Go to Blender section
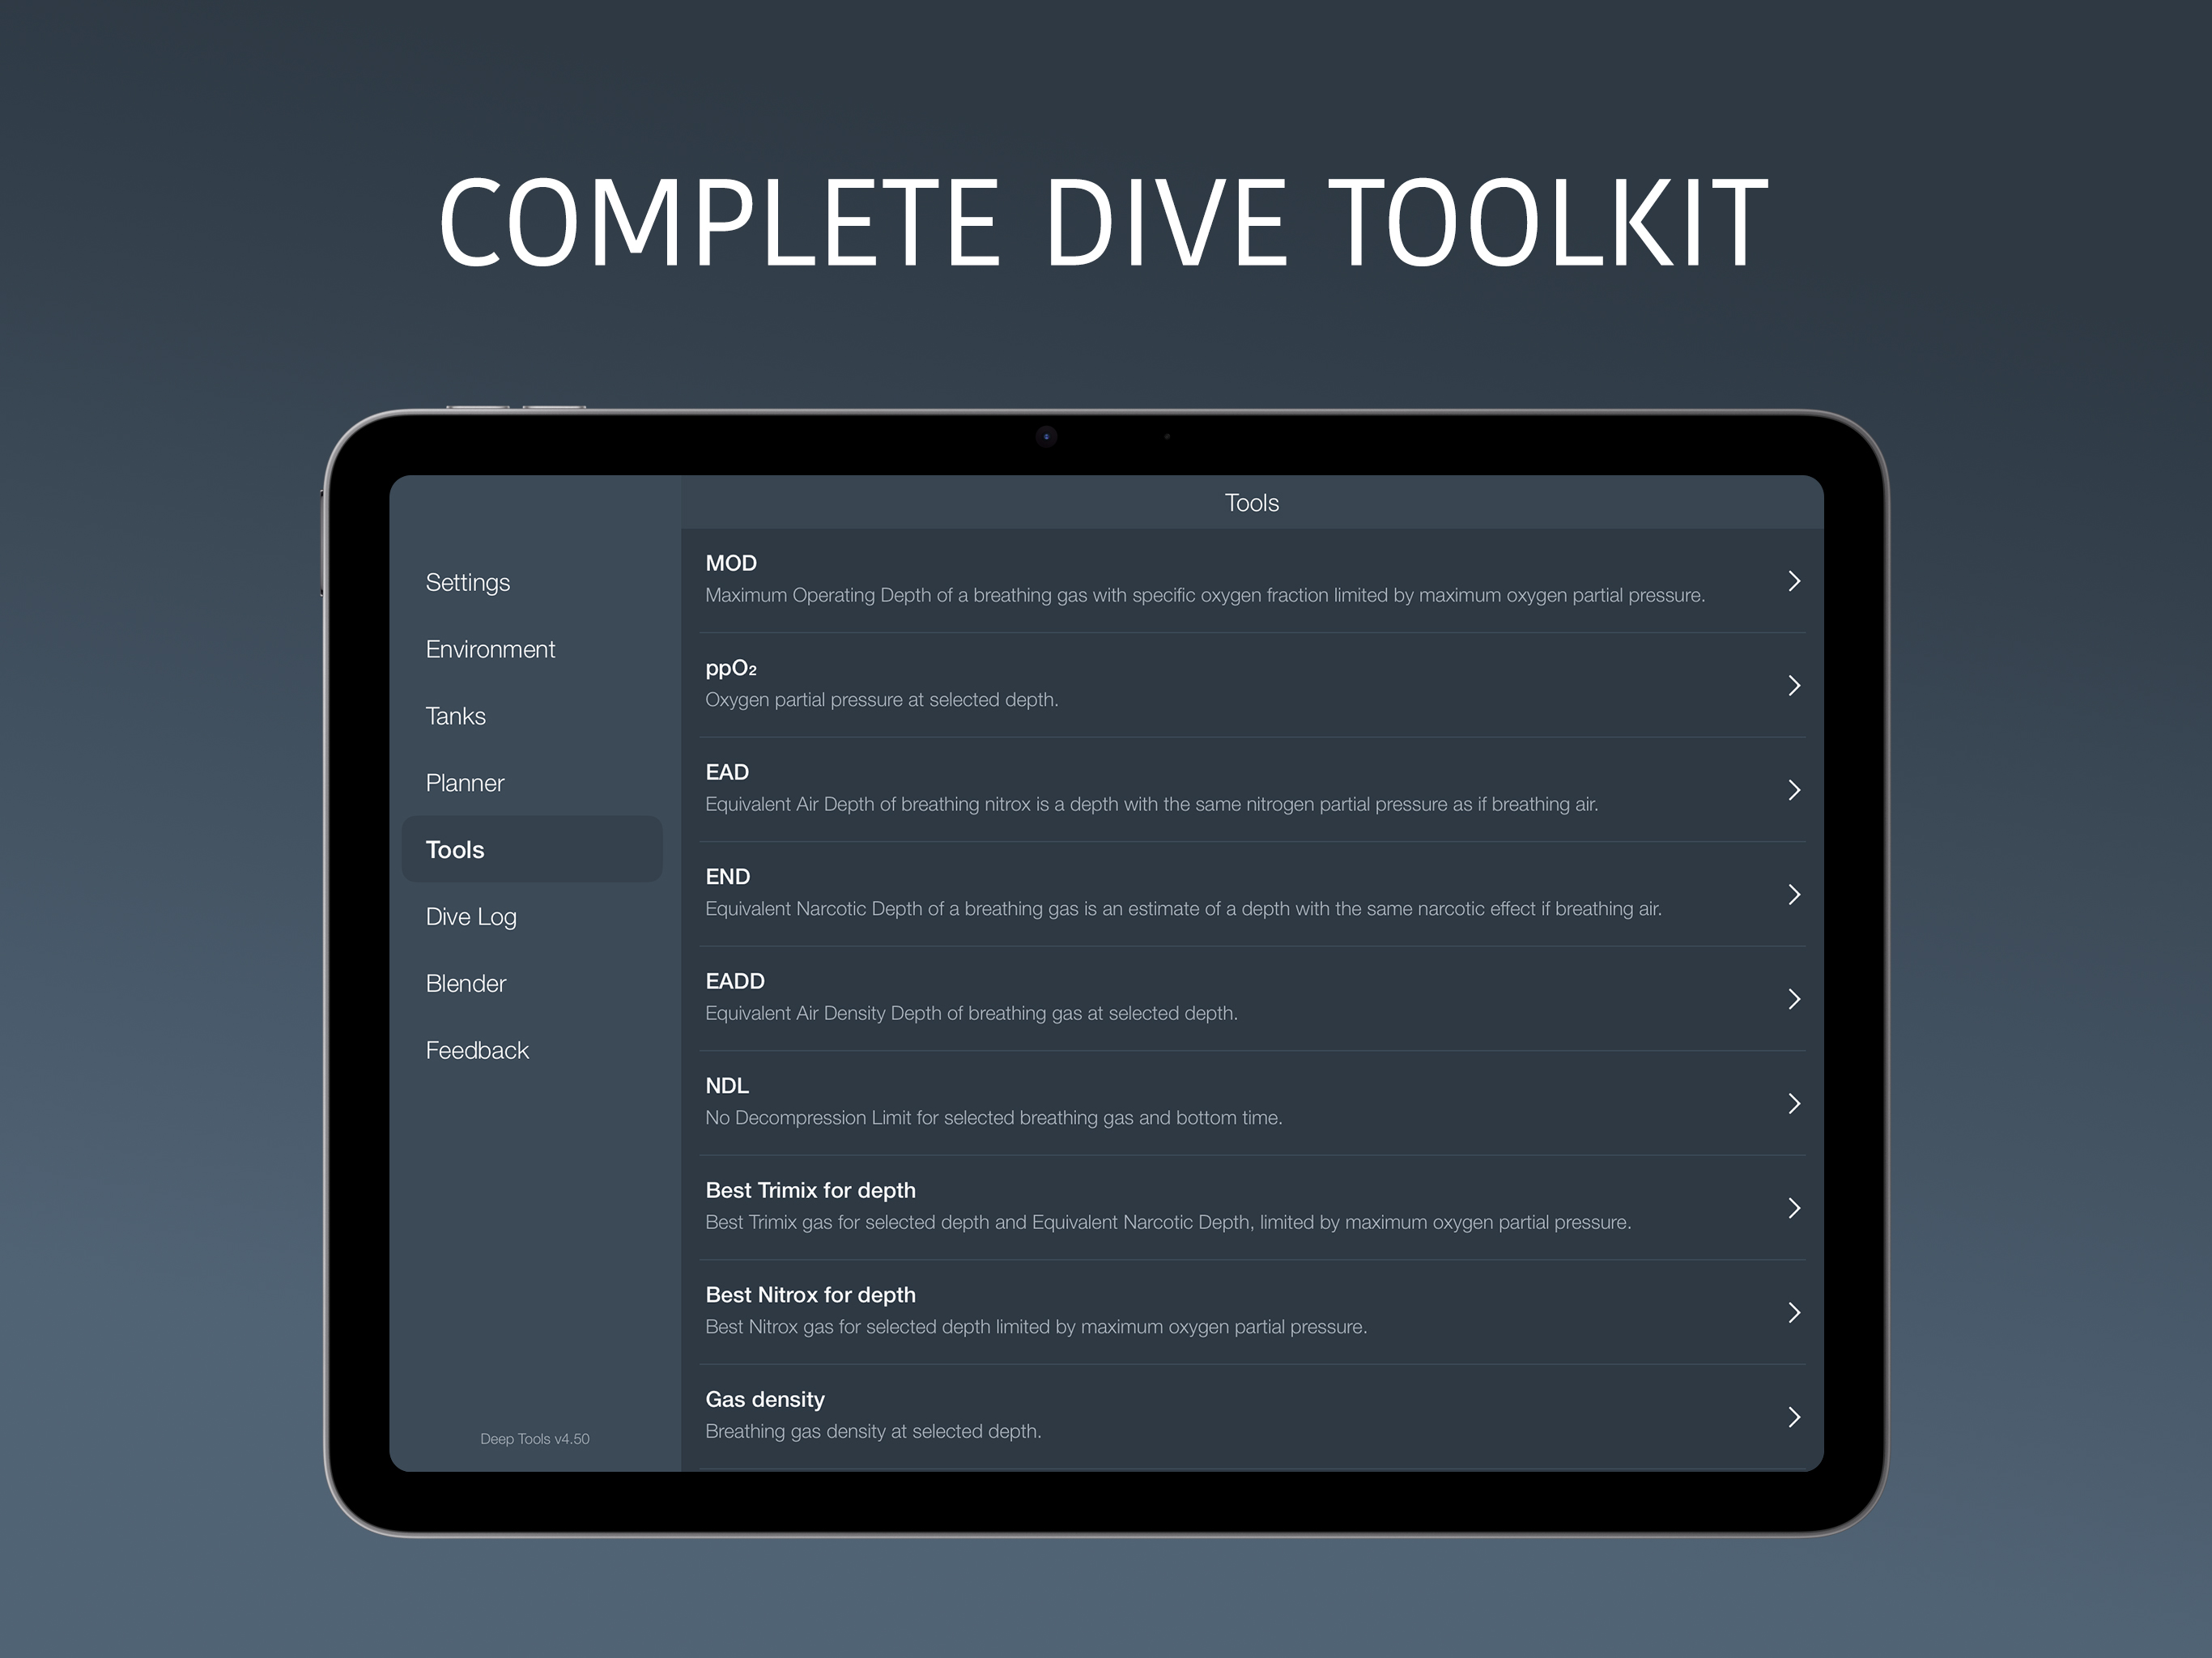This screenshot has width=2212, height=1658. (x=466, y=983)
